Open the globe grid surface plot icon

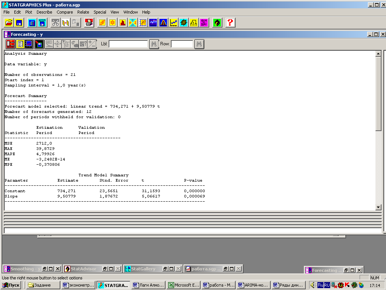[184, 23]
